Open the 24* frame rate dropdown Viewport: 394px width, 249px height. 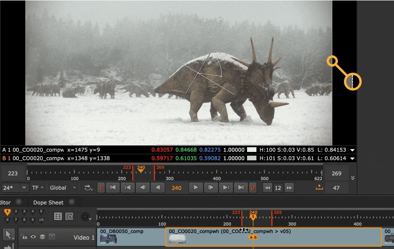point(15,188)
